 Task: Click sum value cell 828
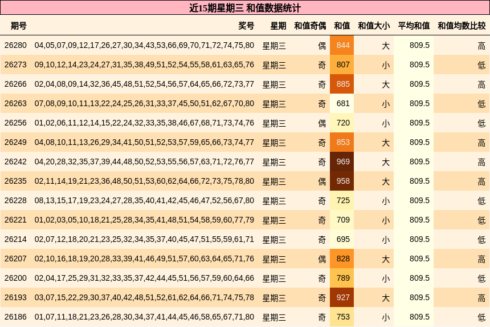[x=342, y=259]
